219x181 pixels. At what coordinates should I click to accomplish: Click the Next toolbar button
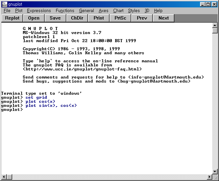point(164,18)
